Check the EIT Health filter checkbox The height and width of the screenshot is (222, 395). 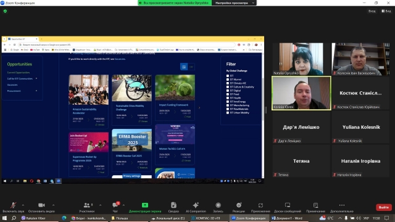228,98
